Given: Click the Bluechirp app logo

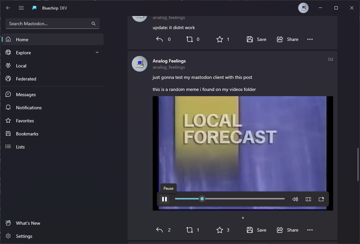Looking at the screenshot, I should [x=34, y=8].
